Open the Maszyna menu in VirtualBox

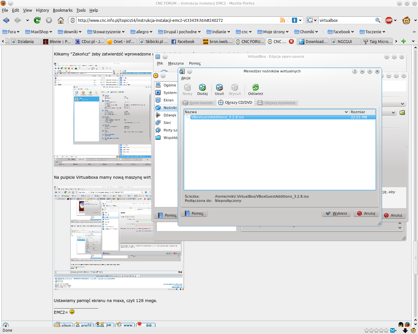176,63
